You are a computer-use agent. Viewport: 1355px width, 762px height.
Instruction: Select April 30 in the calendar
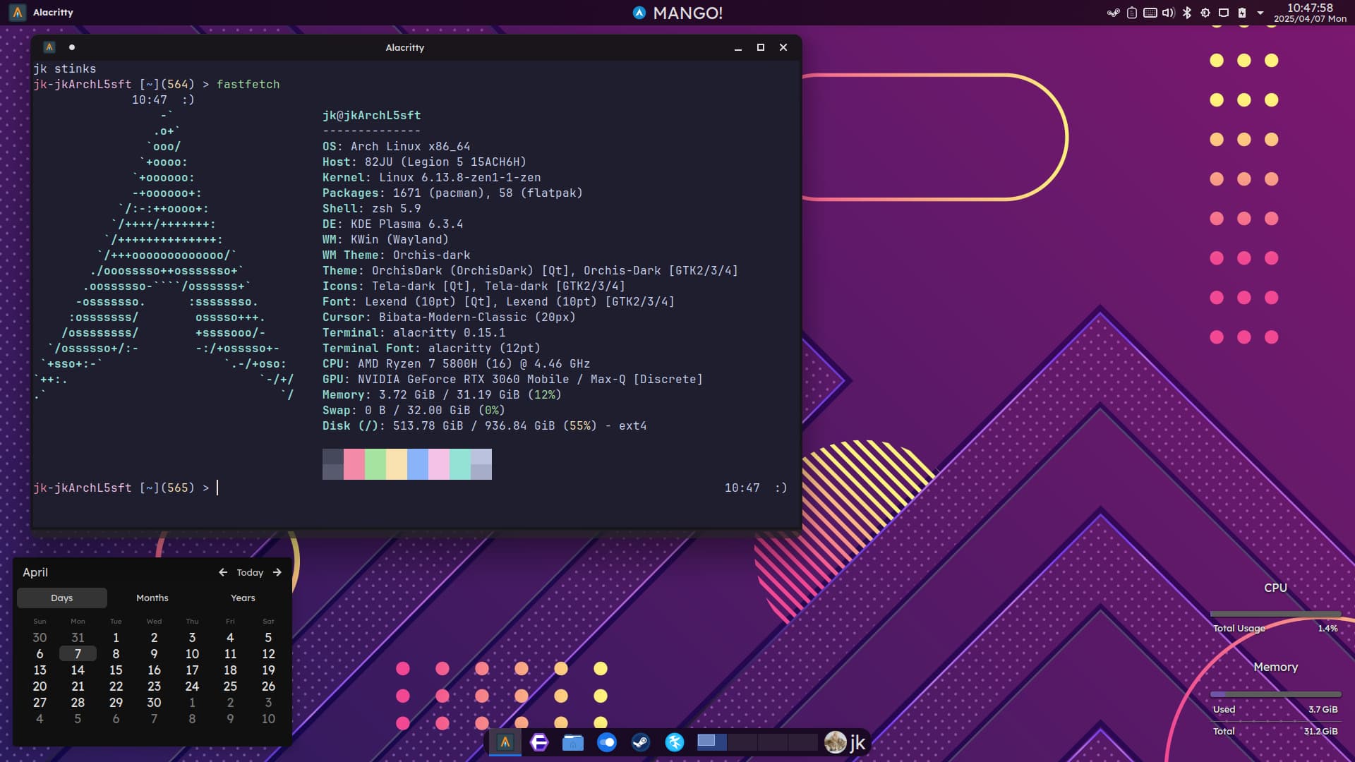(154, 702)
